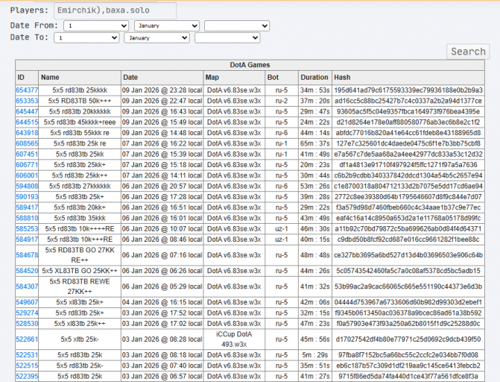Click the ru-2 bot cell

tap(282, 101)
